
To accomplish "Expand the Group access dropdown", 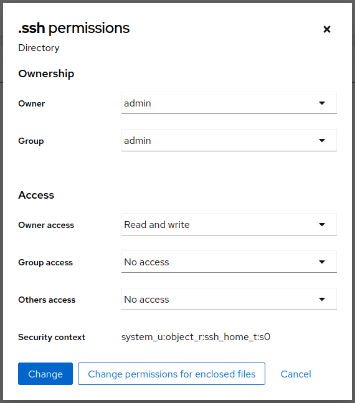I will click(229, 262).
